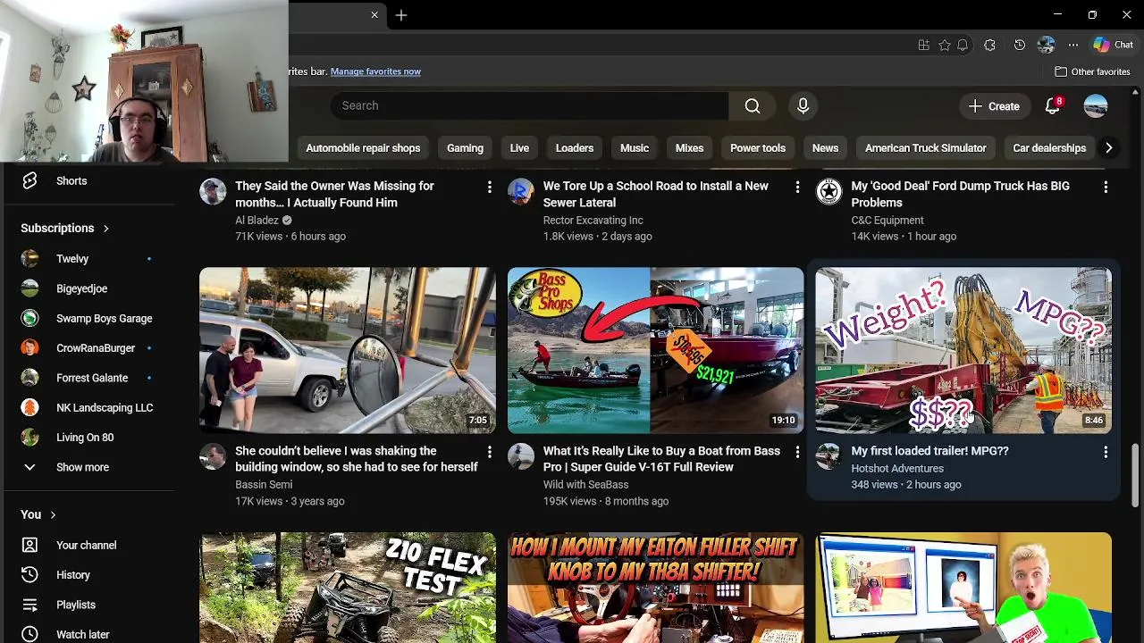The image size is (1144, 643).
Task: Open browser extensions puzzle icon
Action: tap(989, 45)
